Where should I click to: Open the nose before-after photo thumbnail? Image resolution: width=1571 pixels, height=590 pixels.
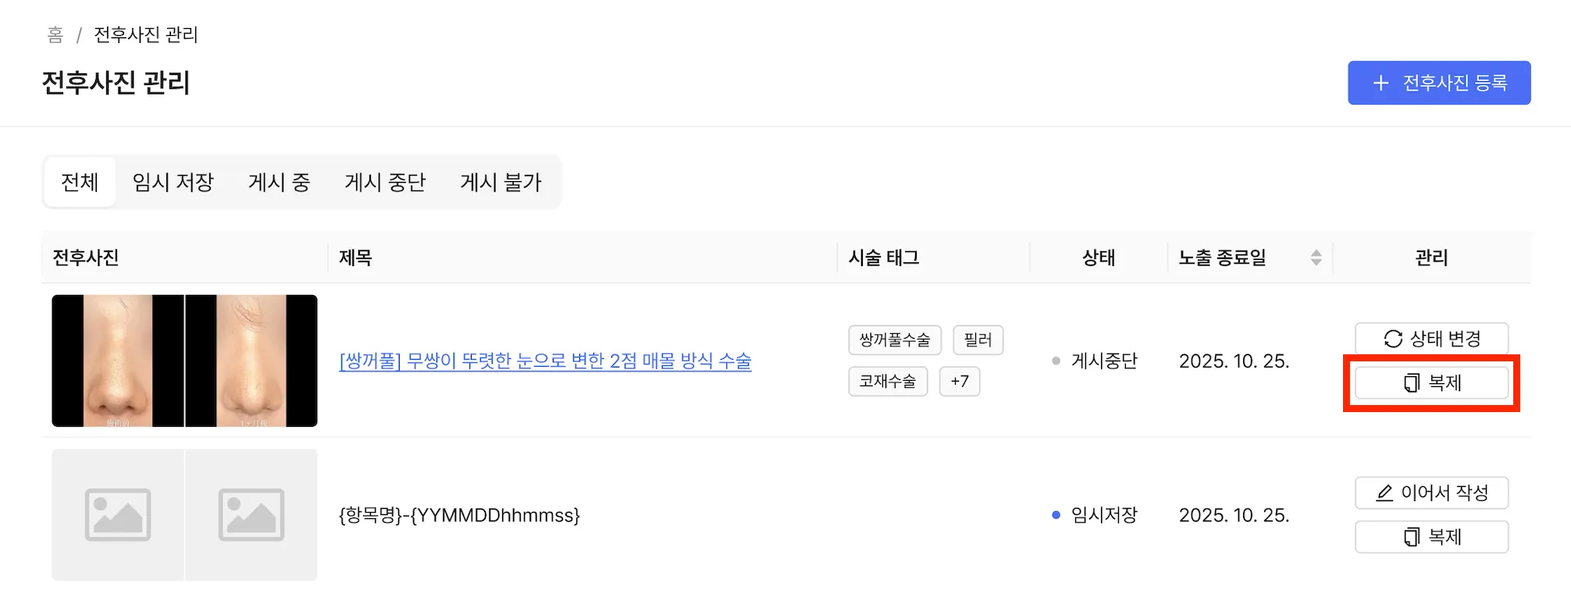coord(184,361)
